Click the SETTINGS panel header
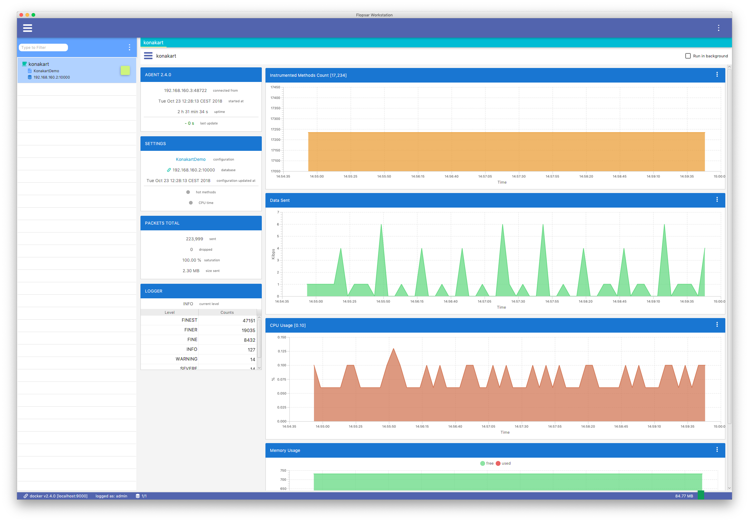This screenshot has width=749, height=522. coord(201,144)
